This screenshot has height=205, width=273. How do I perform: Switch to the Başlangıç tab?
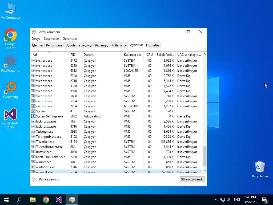coord(102,45)
